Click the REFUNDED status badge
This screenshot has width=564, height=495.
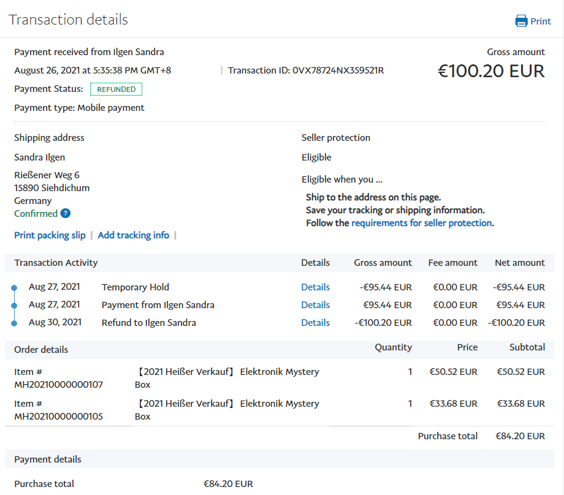coord(116,89)
